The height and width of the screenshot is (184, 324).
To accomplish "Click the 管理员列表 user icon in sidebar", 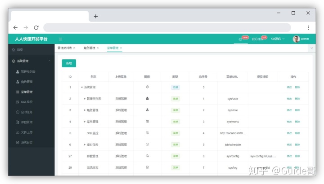I will click(x=18, y=72).
